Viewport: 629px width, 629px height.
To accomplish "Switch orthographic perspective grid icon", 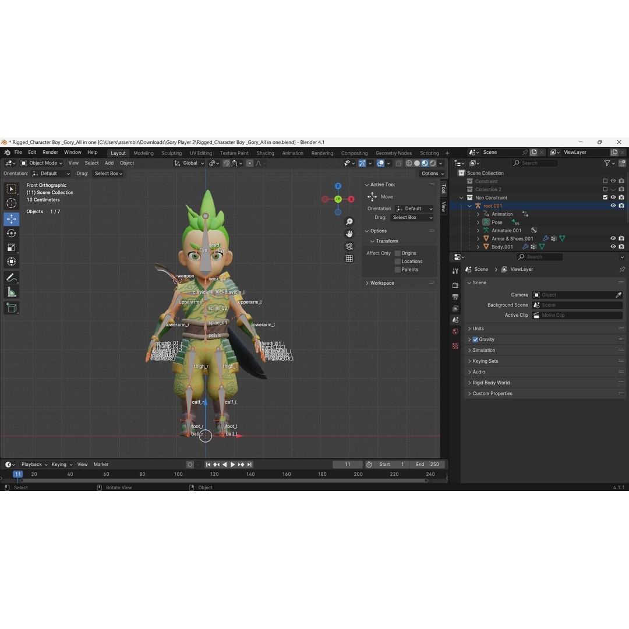I will click(349, 259).
